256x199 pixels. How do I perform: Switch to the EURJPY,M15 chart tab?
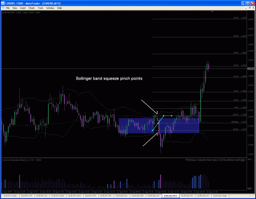click(x=75, y=196)
